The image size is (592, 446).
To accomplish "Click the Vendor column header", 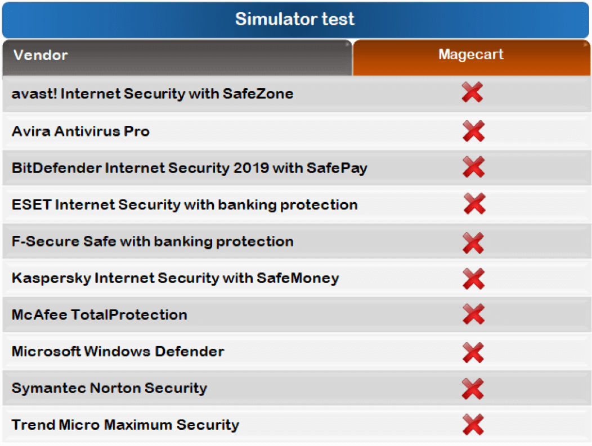I will pyautogui.click(x=177, y=56).
